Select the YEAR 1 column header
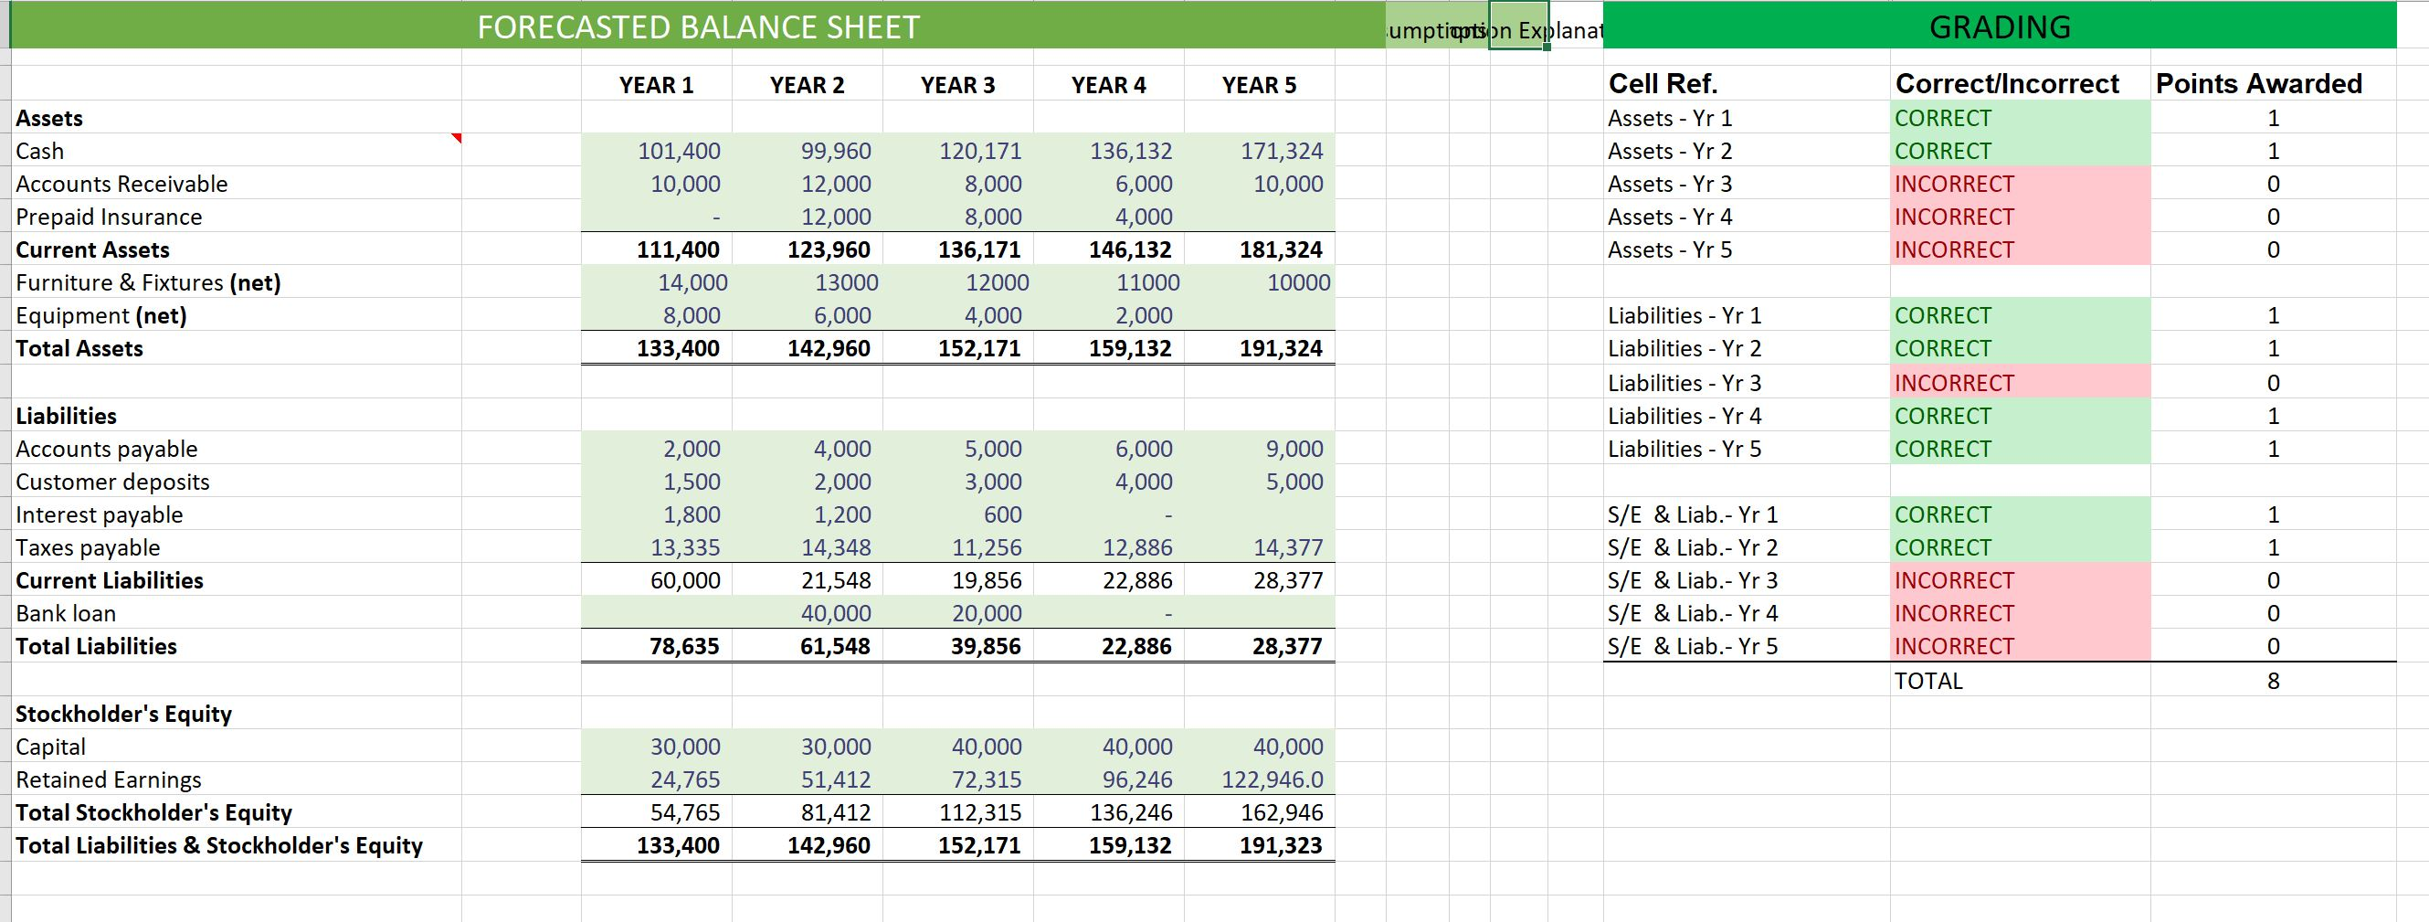Screen dimensions: 2429x922 [656, 85]
